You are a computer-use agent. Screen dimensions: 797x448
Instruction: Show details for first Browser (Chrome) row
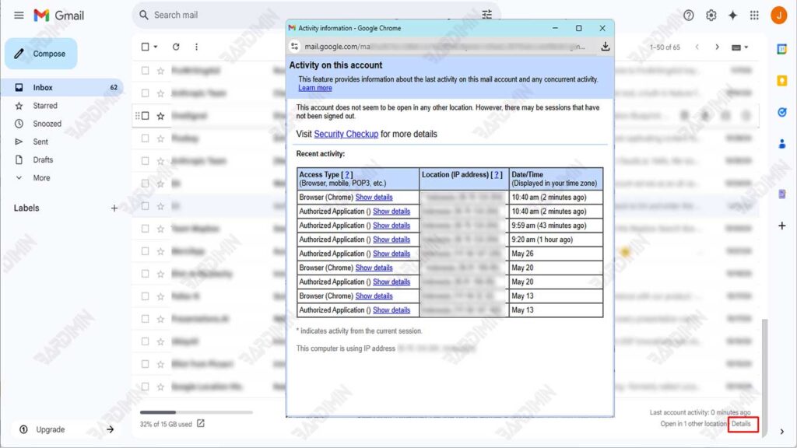(x=374, y=197)
